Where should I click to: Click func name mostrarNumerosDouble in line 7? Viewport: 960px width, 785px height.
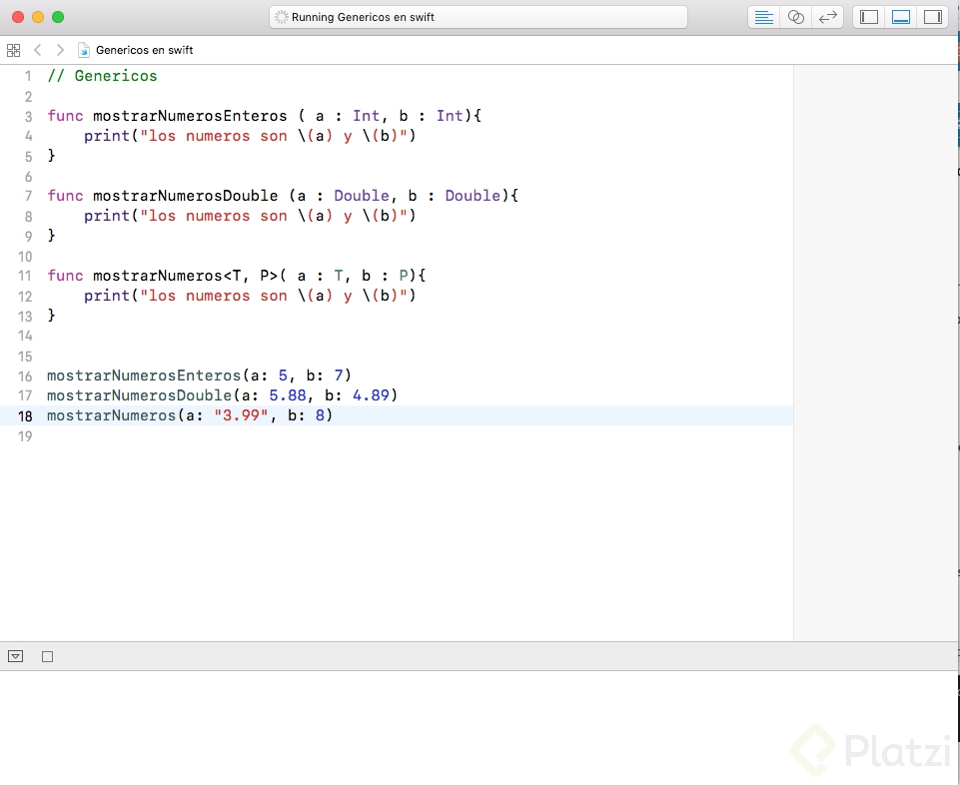186,196
